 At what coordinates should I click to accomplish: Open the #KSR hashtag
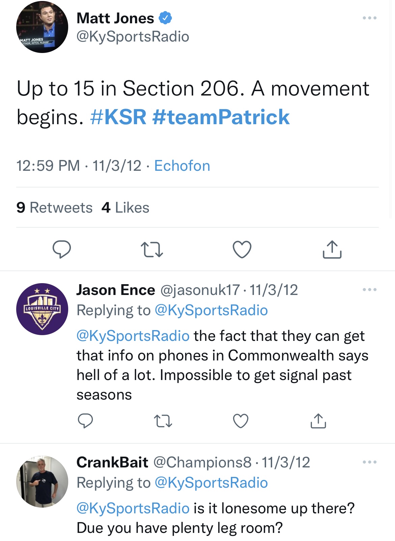[118, 117]
